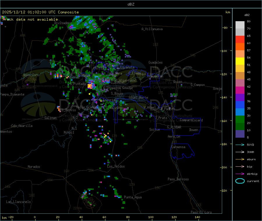
Task: Click the cyan 50YD arrow in legend
Action: coord(240,145)
